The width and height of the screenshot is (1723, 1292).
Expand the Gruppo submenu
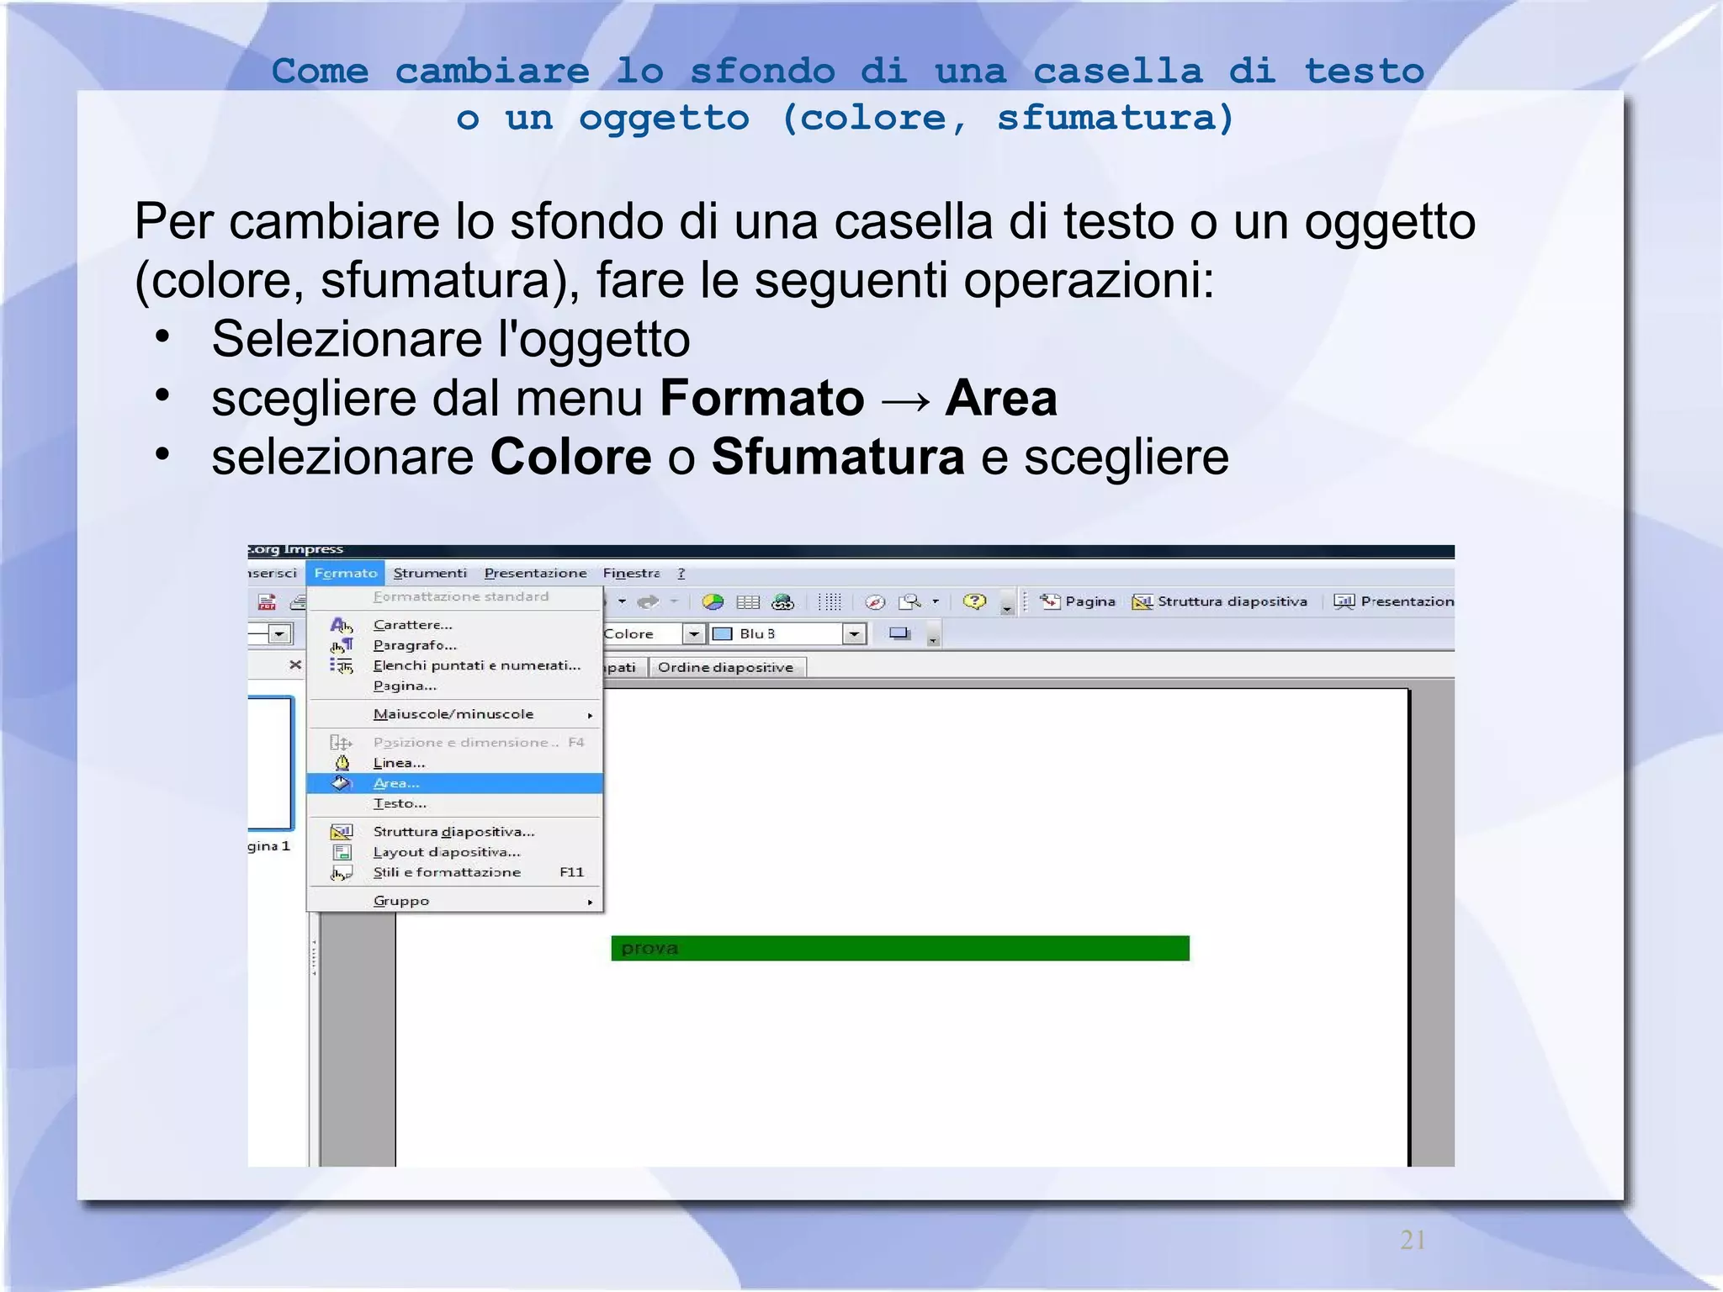click(455, 901)
